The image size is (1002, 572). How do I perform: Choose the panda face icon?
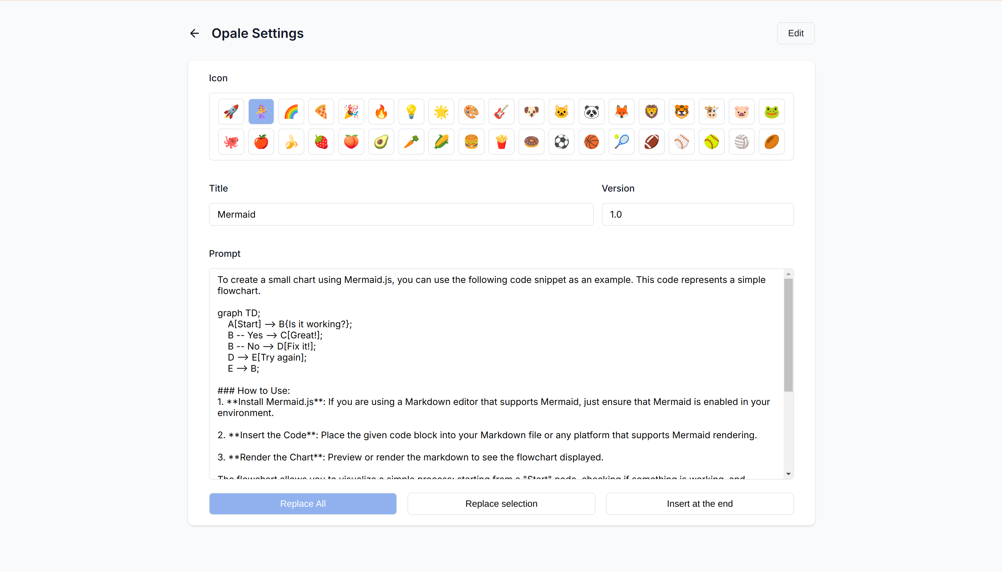pyautogui.click(x=591, y=112)
